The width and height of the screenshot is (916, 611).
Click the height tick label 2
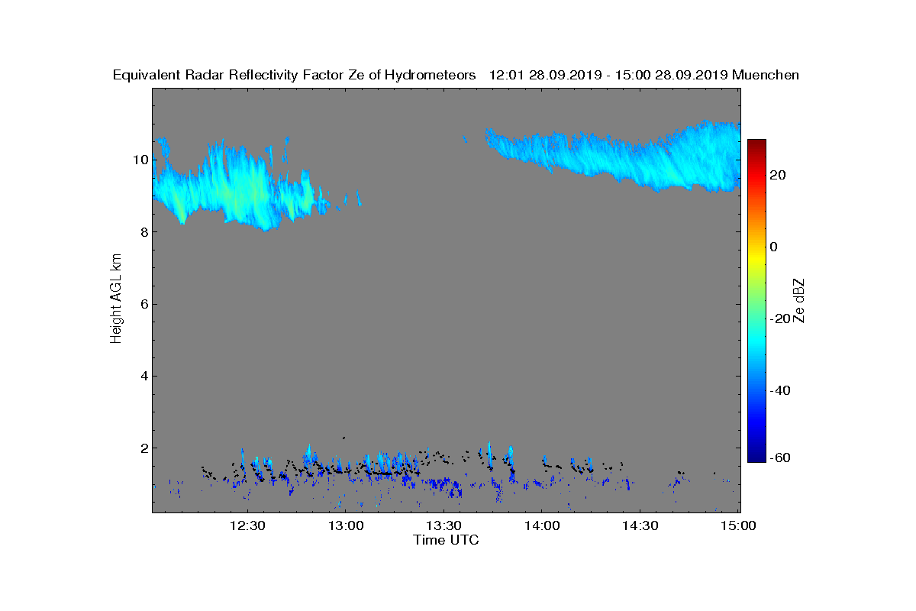[x=144, y=448]
